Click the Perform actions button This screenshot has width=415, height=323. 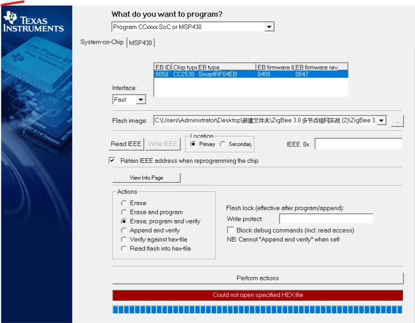tap(258, 278)
